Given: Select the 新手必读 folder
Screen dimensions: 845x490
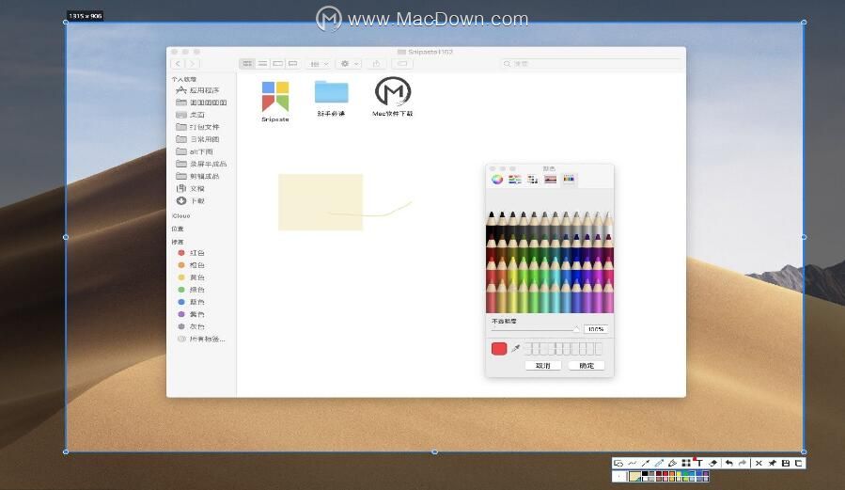Looking at the screenshot, I should coord(331,98).
